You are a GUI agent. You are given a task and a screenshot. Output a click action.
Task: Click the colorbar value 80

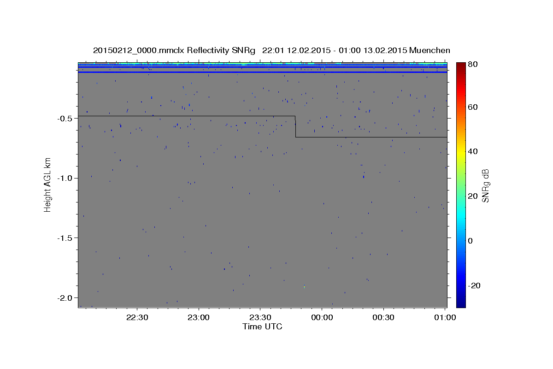(x=473, y=64)
